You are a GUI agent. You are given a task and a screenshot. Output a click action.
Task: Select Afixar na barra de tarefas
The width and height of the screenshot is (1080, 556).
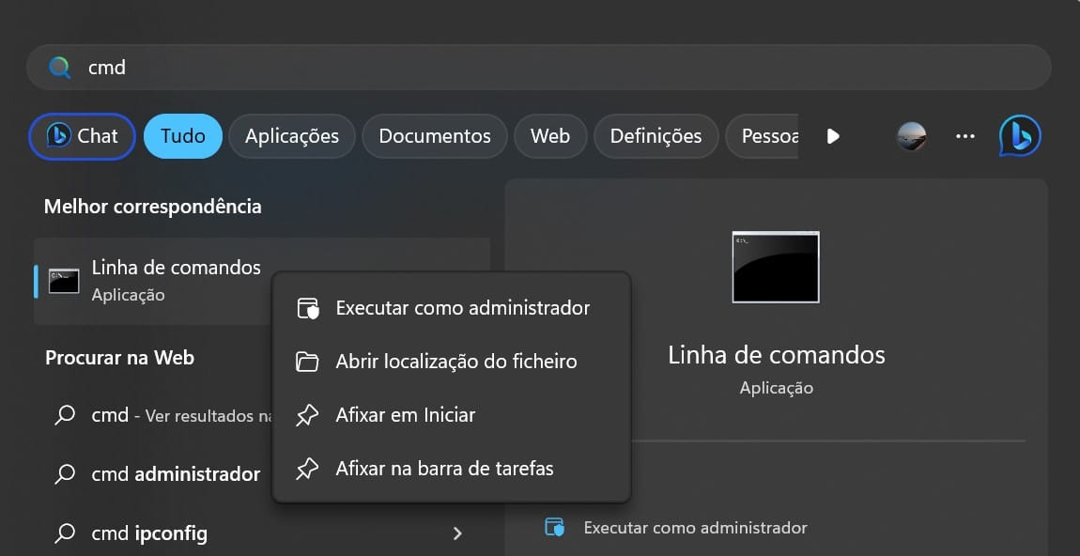444,468
